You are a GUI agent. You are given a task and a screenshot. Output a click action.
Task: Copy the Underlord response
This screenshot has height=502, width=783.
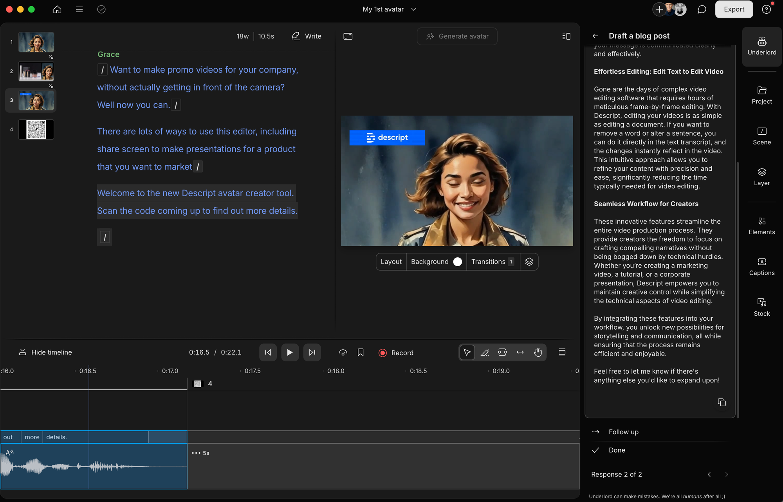722,403
